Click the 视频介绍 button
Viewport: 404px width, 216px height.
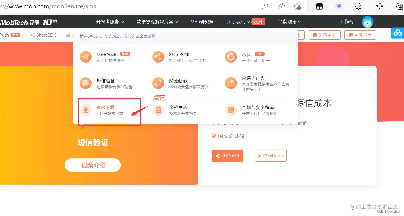tap(93, 165)
